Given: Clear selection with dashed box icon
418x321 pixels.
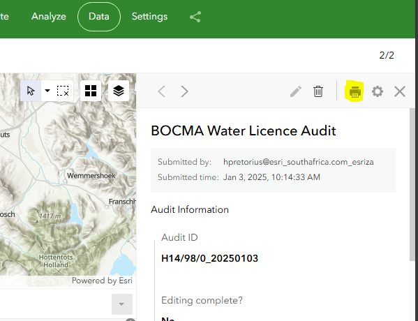Looking at the screenshot, I should click(63, 91).
